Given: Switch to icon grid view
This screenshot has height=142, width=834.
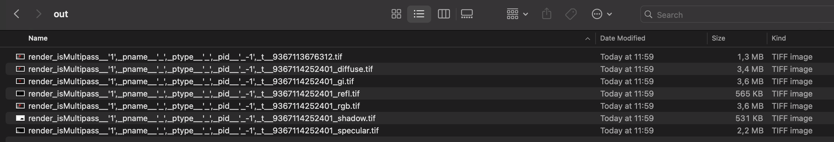Looking at the screenshot, I should pos(396,14).
